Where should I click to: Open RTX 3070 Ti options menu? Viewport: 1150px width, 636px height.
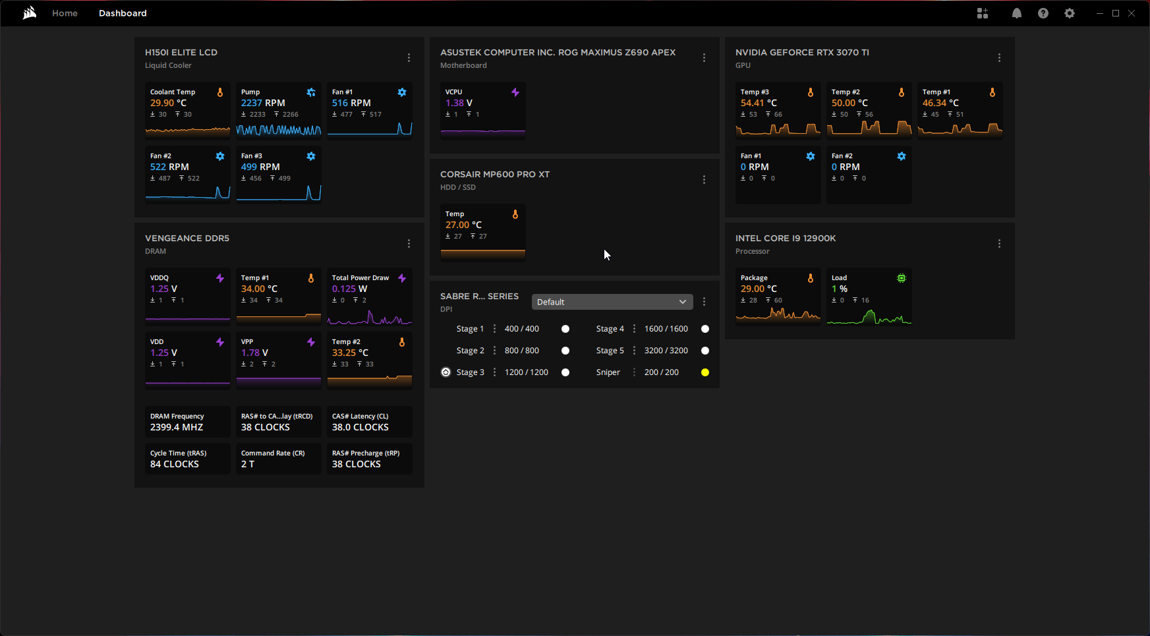click(999, 58)
